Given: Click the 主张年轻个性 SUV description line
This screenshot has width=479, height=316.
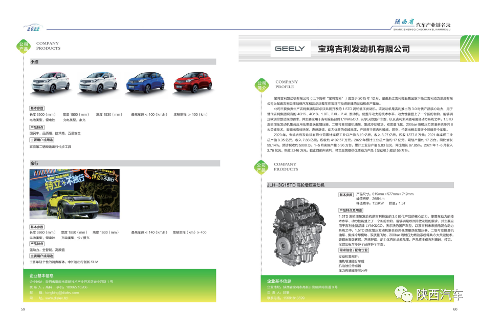Looking at the screenshot, I should point(64,262).
